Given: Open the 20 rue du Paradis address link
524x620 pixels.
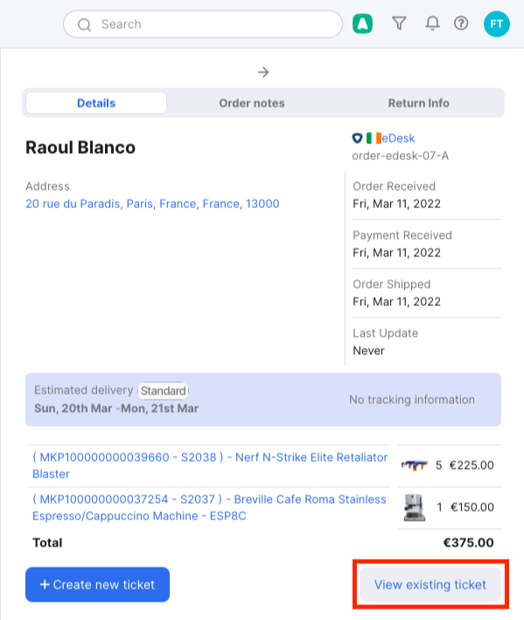Looking at the screenshot, I should click(x=152, y=204).
